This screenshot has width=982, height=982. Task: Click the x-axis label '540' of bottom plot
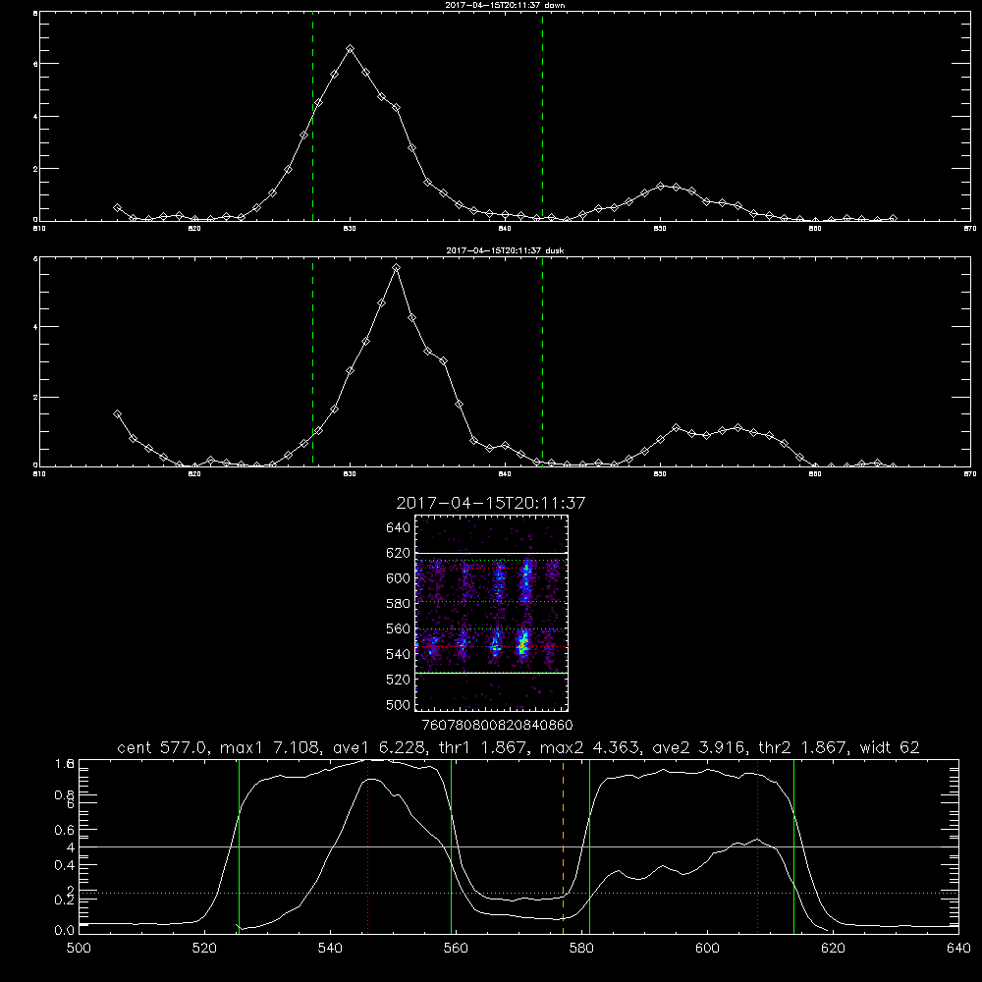[x=330, y=949]
